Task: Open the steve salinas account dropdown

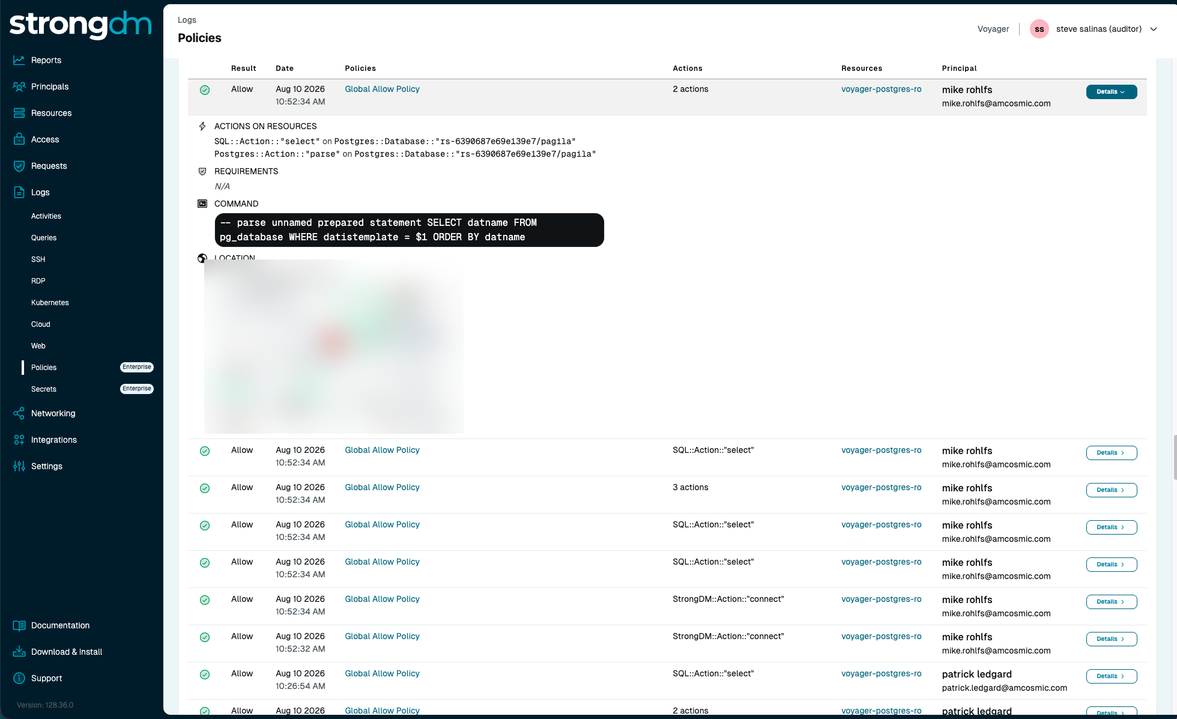Action: point(1106,29)
